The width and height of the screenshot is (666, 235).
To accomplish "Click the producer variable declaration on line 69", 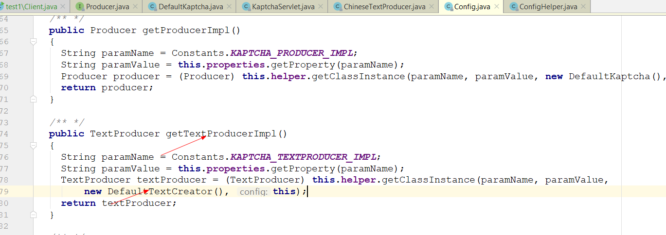I will pos(136,76).
